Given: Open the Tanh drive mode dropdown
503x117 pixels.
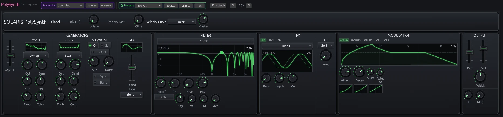Looking at the screenshot, I should pyautogui.click(x=164, y=97).
